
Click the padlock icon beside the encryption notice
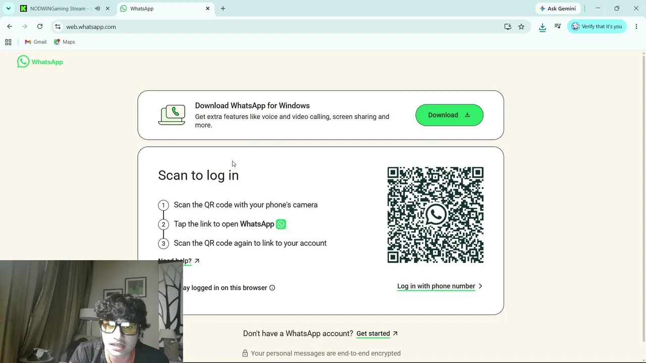[245, 353]
